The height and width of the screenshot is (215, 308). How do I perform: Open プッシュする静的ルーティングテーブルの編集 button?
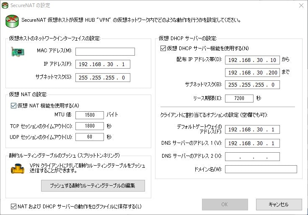tap(93, 186)
